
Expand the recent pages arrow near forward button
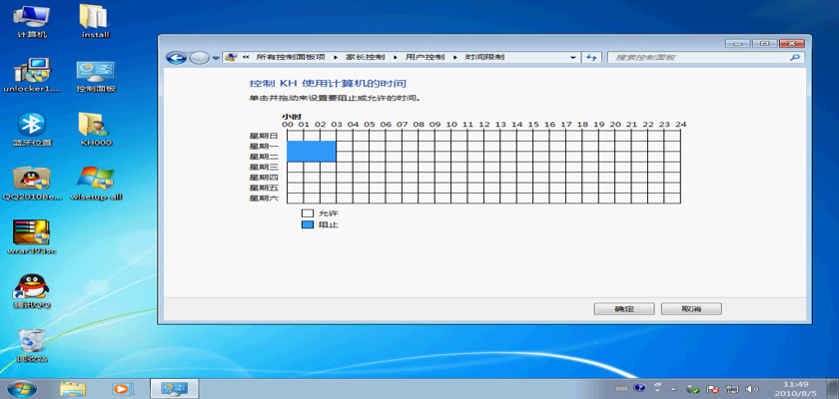(215, 58)
